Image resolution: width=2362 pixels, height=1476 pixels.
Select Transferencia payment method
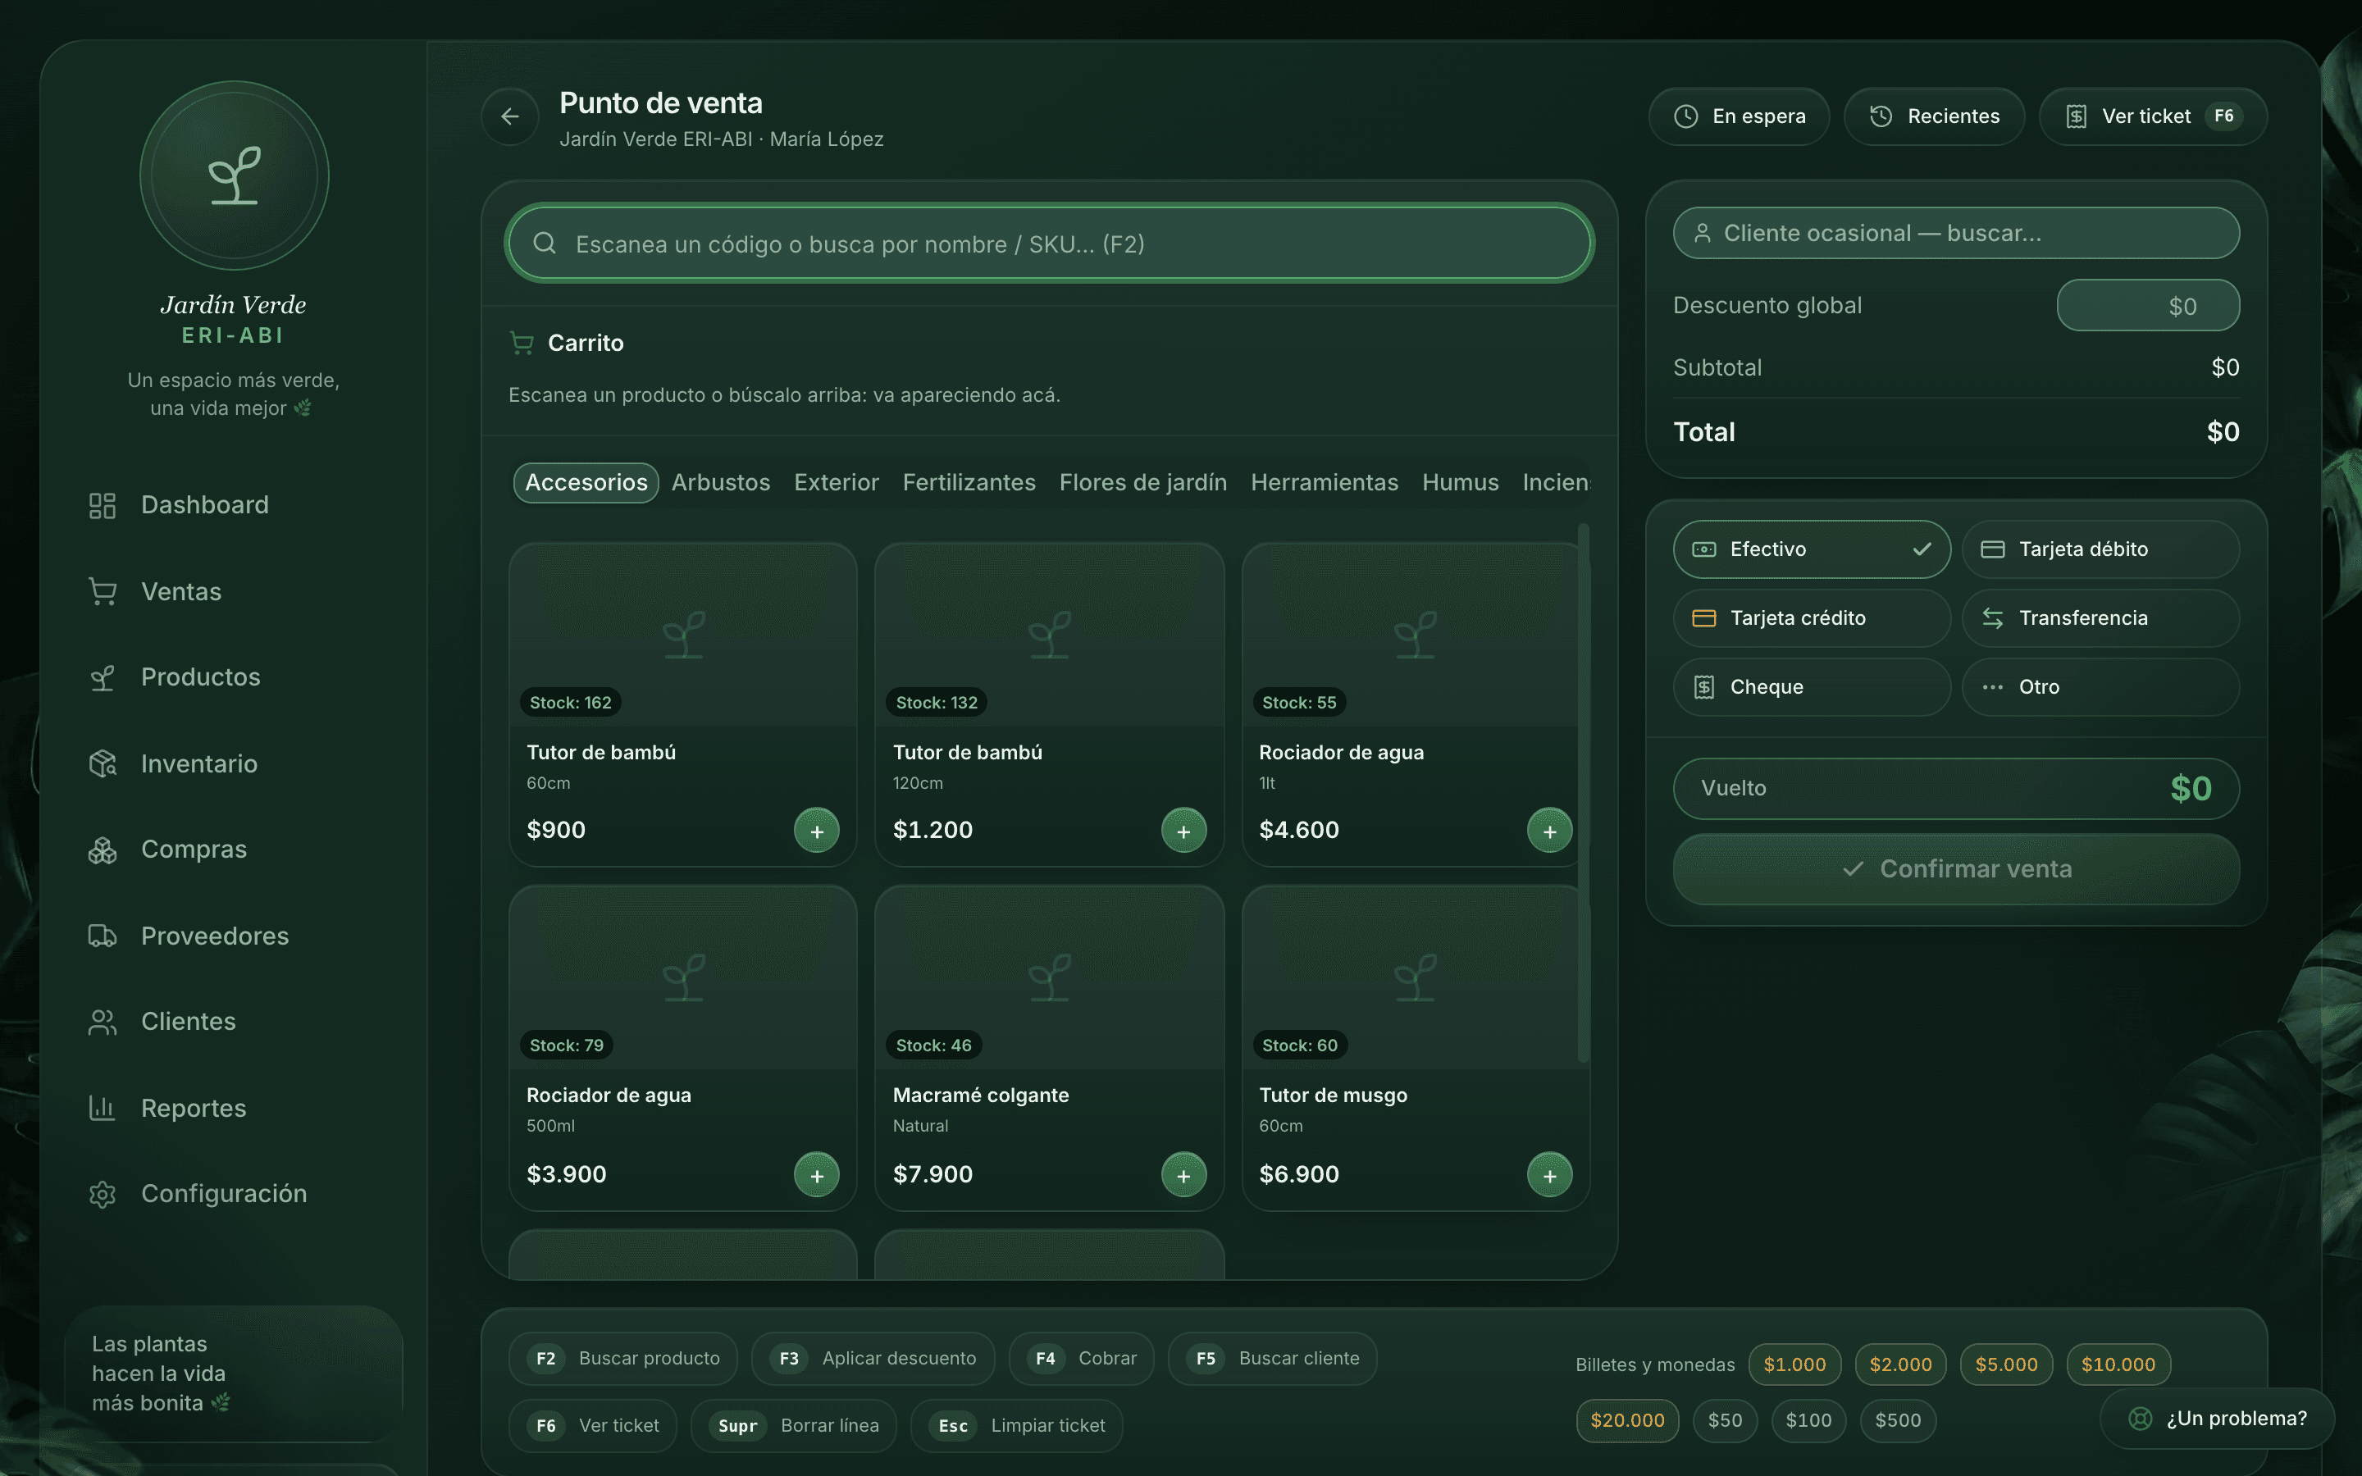[2100, 618]
